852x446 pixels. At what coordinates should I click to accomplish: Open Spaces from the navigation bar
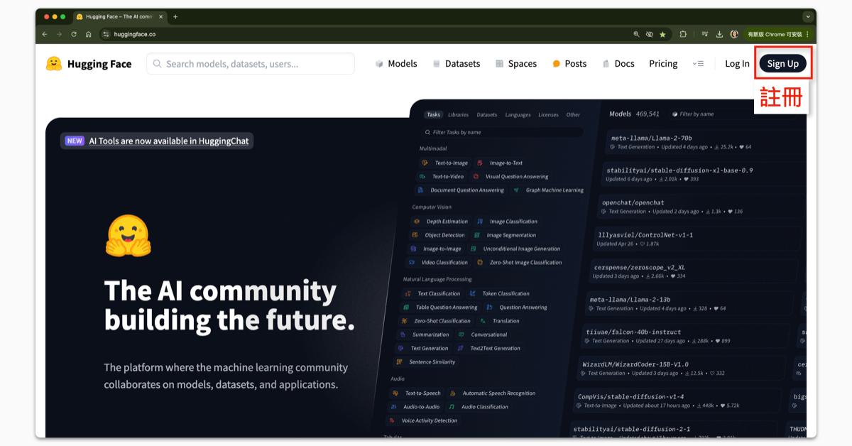click(x=515, y=64)
